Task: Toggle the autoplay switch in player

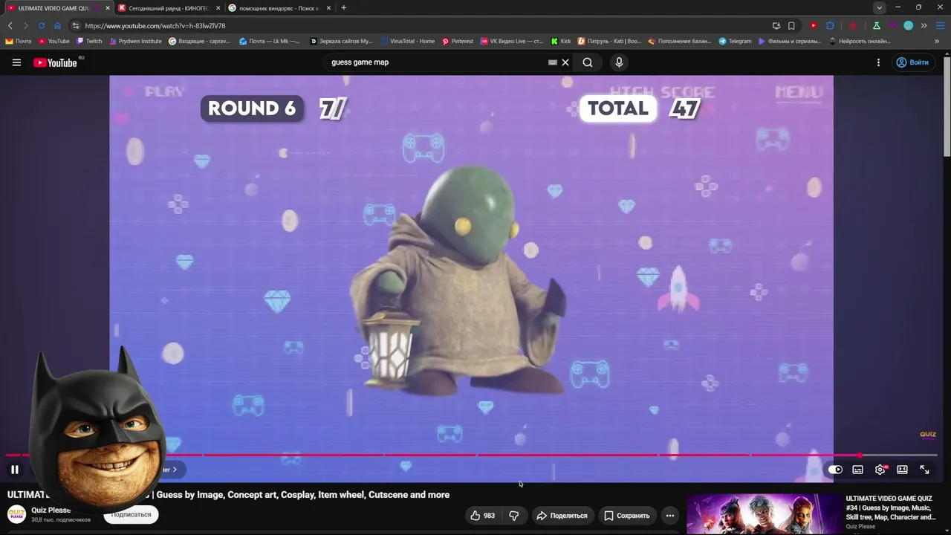Action: pos(835,470)
